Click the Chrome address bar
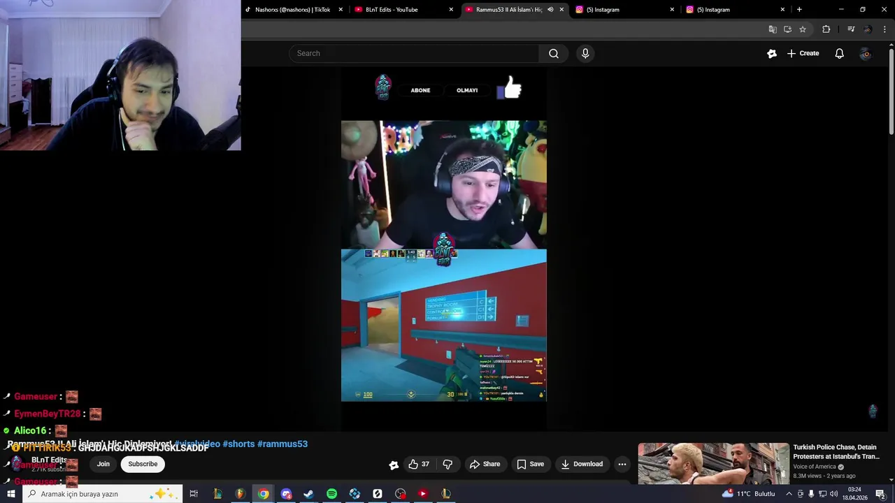Viewport: 895px width, 503px height. (x=503, y=29)
